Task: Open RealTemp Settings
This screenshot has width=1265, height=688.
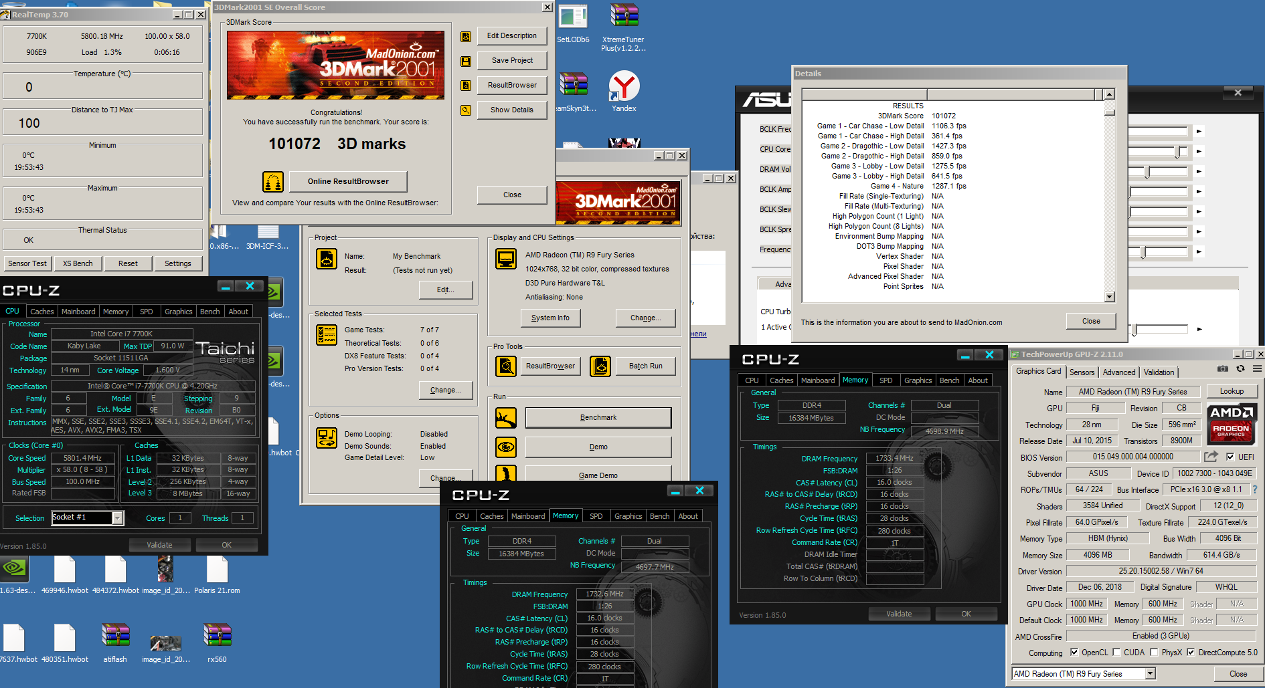Action: click(178, 263)
